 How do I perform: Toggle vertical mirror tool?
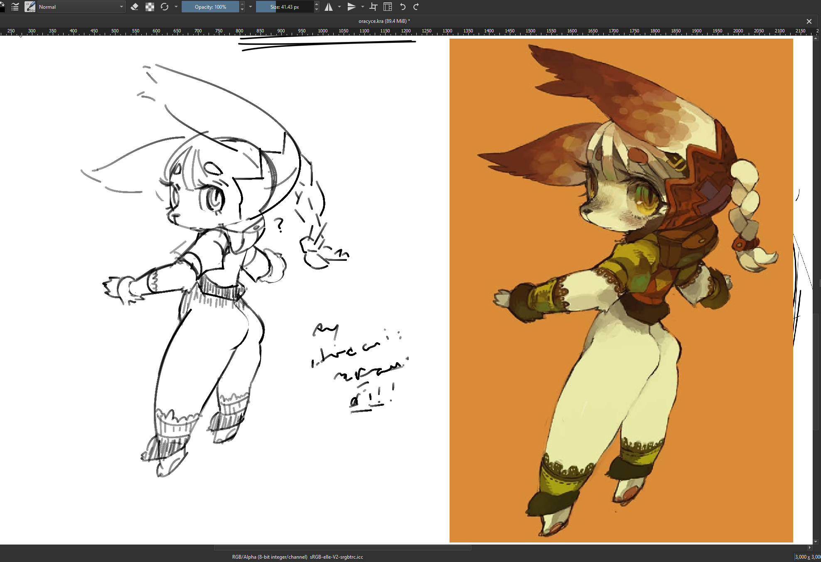[352, 7]
